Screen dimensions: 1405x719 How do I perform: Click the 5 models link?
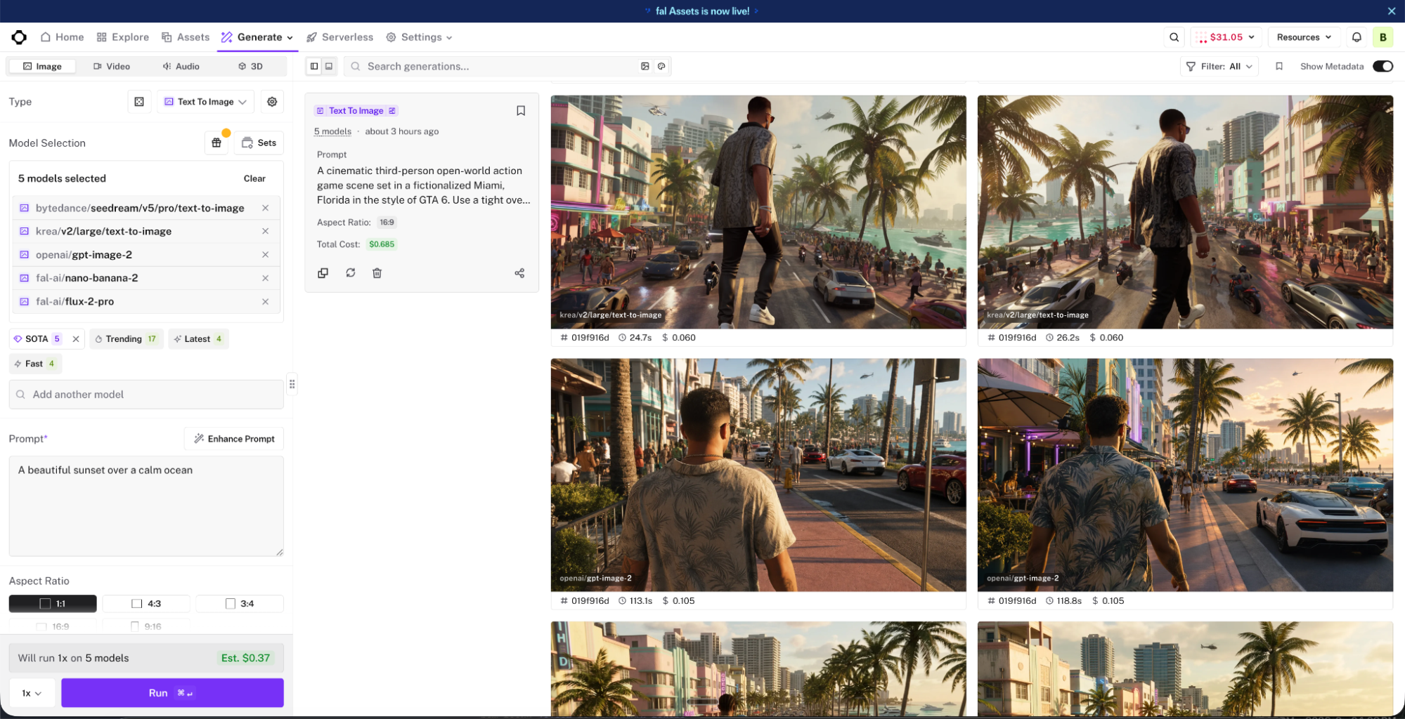[332, 131]
